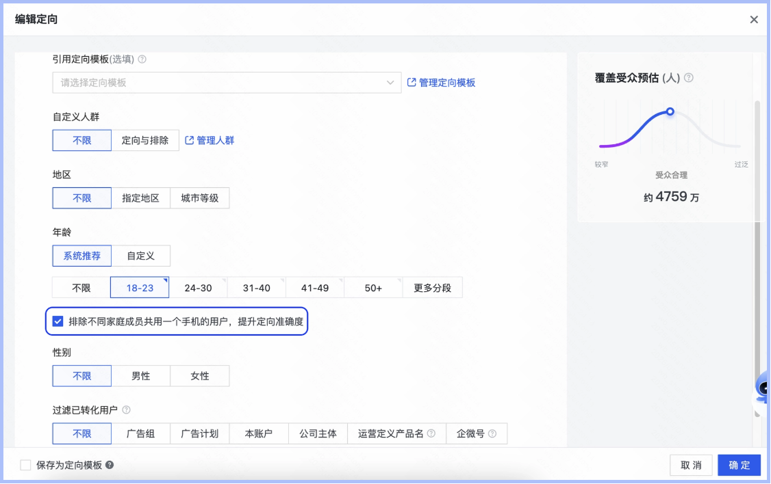771x484 pixels.
Task: Click the 取消 cancel button
Action: [x=690, y=465]
